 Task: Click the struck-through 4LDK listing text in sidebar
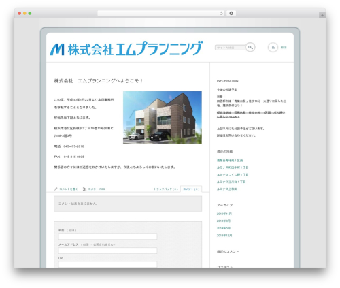pyautogui.click(x=251, y=114)
